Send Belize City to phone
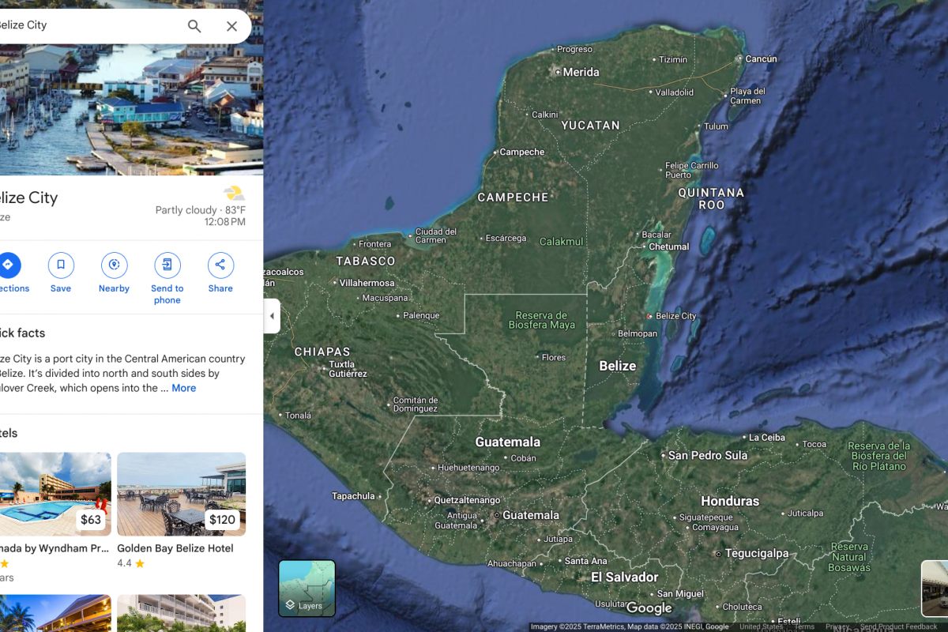The height and width of the screenshot is (632, 948). point(167,265)
